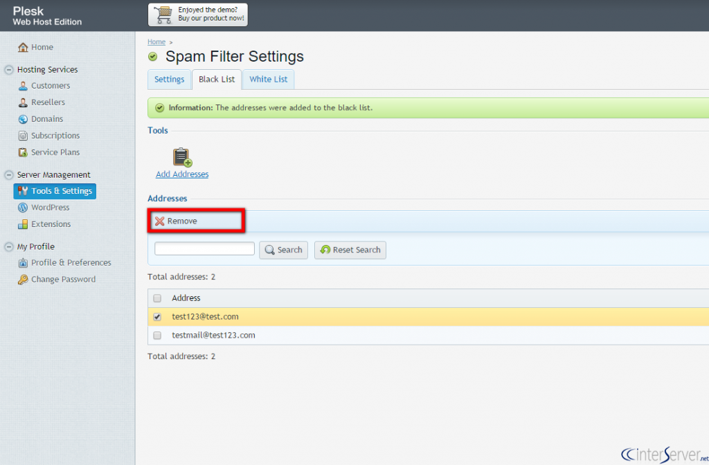Image resolution: width=709 pixels, height=465 pixels.
Task: Open the Settings tab
Action: [169, 79]
